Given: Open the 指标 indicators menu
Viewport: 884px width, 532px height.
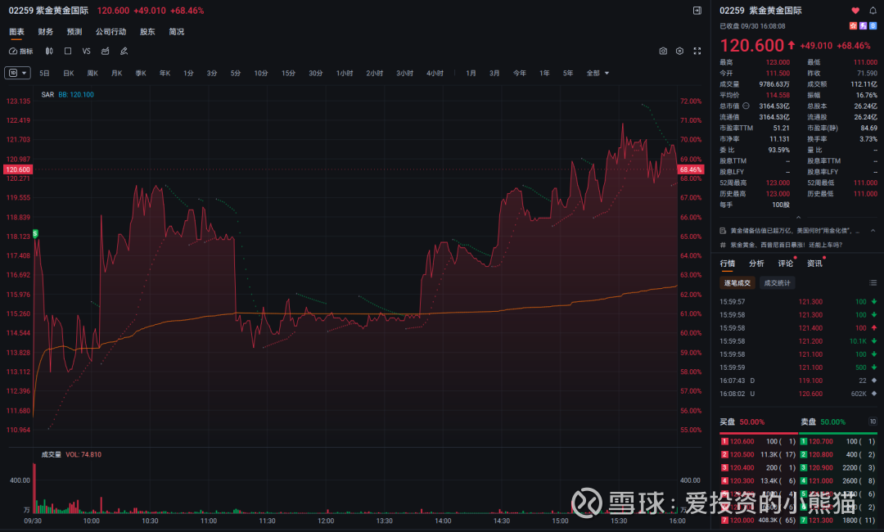Looking at the screenshot, I should coord(20,52).
